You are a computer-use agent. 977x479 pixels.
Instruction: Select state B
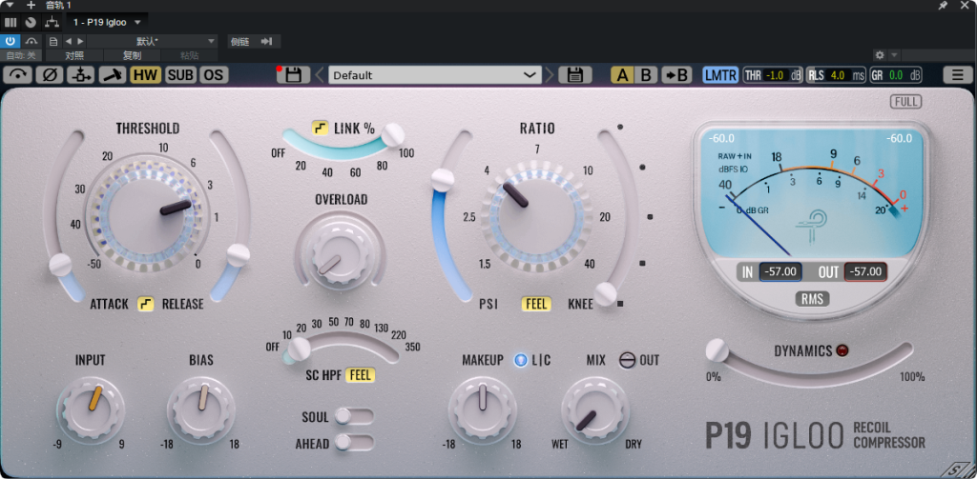(646, 75)
